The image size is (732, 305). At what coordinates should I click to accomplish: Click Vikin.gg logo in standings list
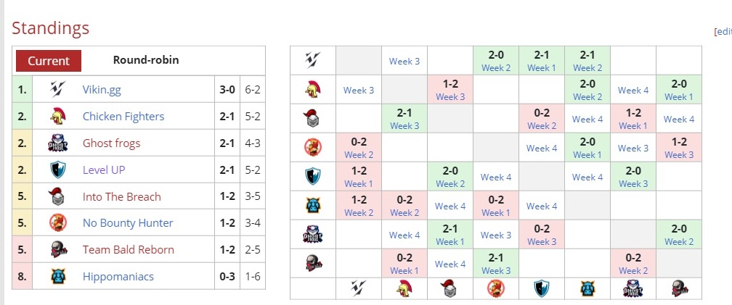pyautogui.click(x=58, y=90)
